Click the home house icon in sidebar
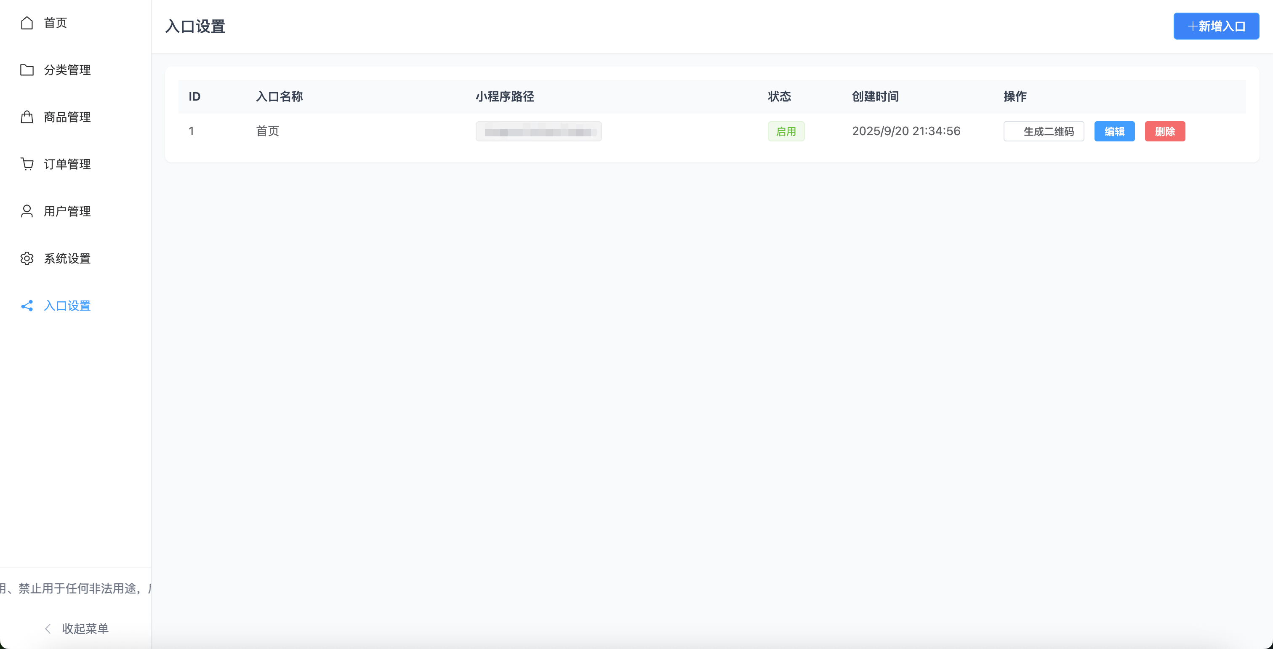 click(x=27, y=23)
